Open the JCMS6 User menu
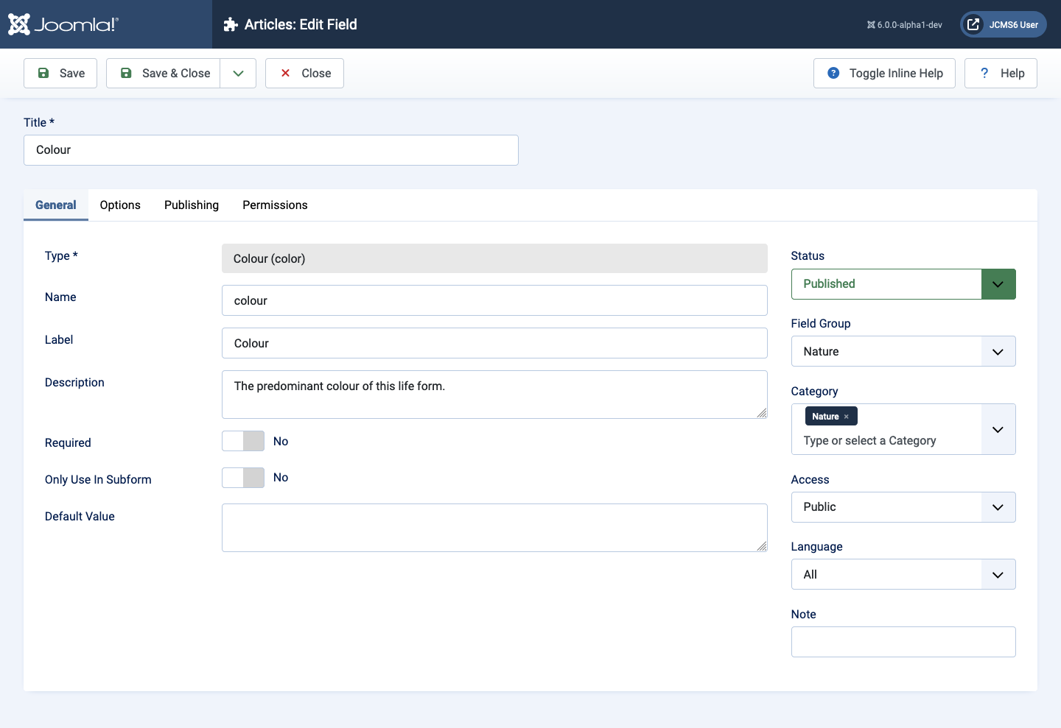Viewport: 1061px width, 728px height. click(x=1003, y=24)
